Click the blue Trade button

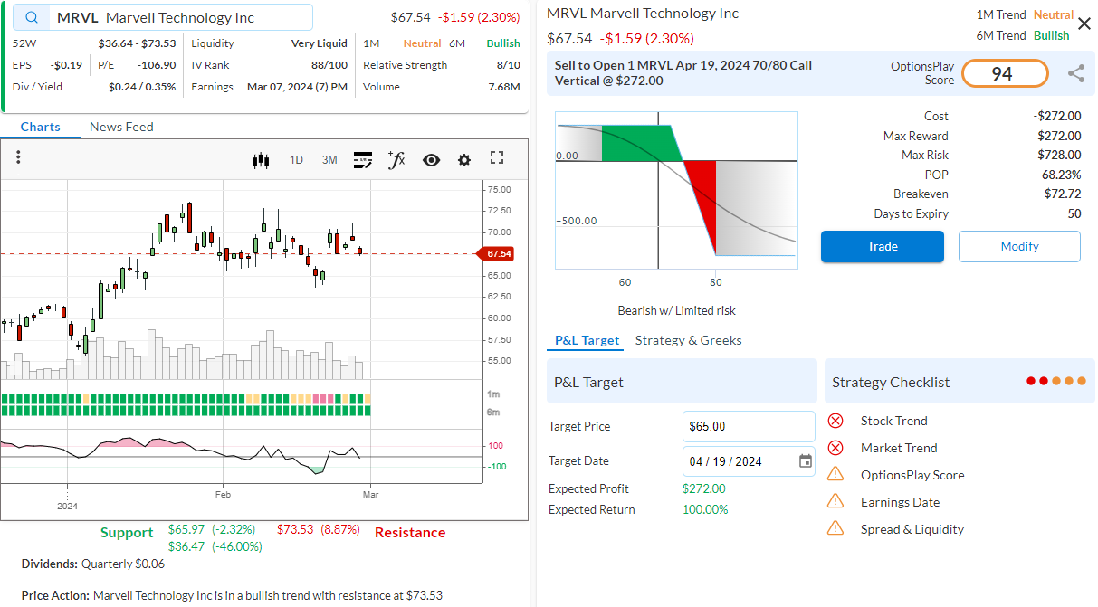(x=883, y=246)
